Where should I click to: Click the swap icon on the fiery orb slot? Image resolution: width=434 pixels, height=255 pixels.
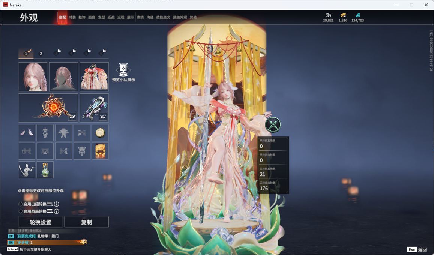click(x=72, y=117)
